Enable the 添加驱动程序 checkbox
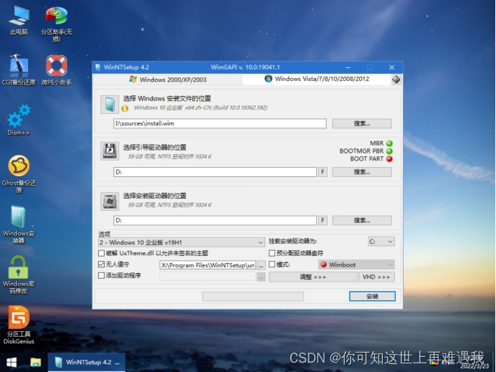The image size is (496, 372). (x=102, y=275)
